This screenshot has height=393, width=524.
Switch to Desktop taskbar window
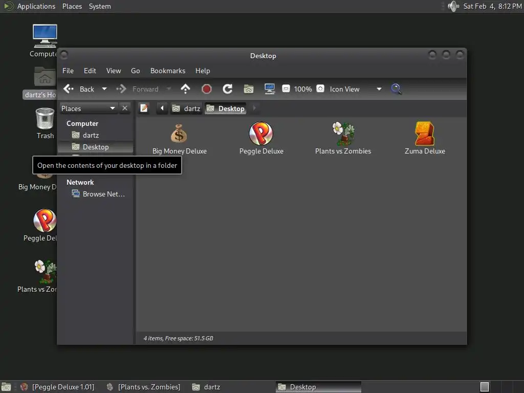(318, 387)
